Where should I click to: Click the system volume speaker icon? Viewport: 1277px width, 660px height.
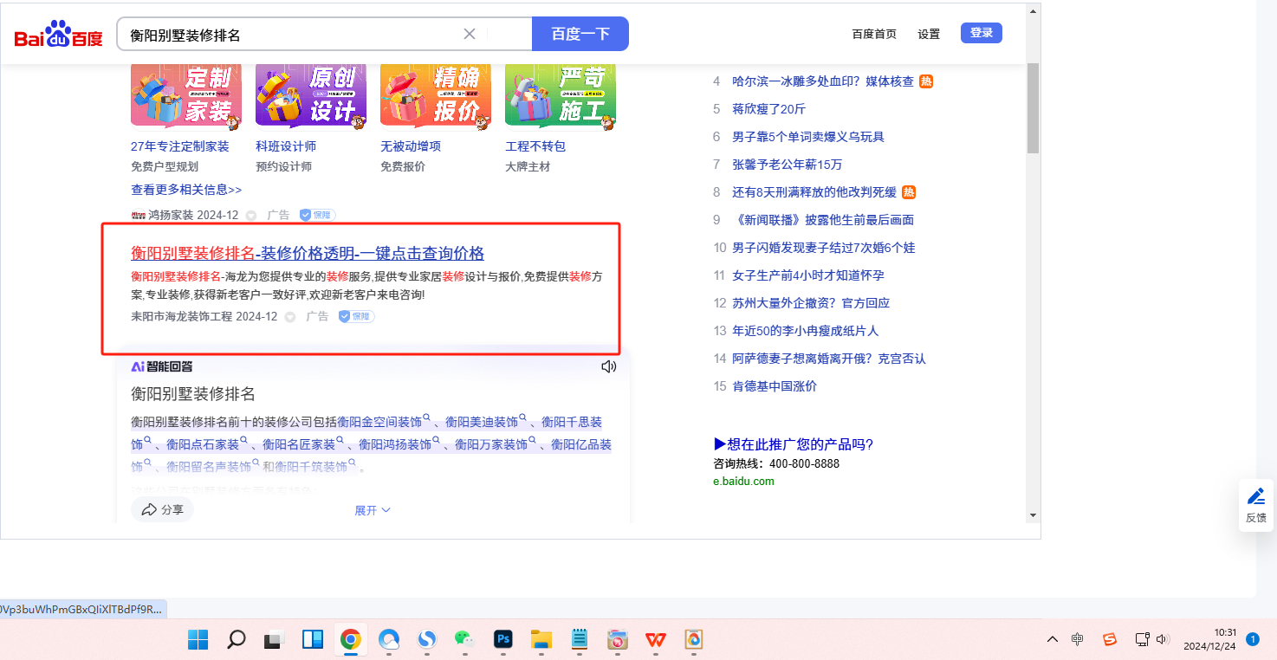(1163, 639)
